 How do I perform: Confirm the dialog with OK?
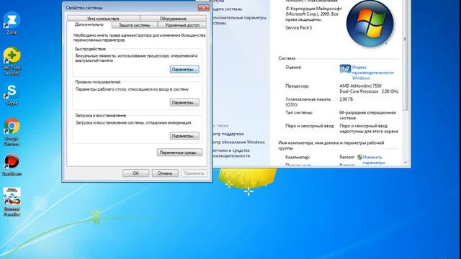pos(136,173)
